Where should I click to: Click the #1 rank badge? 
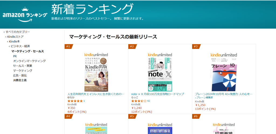click(68, 47)
